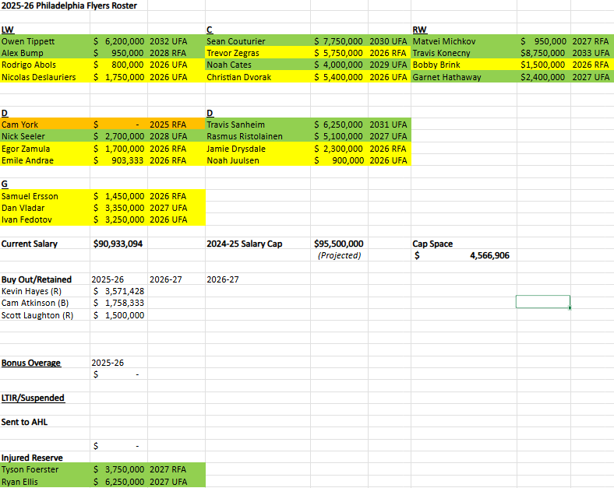Click the $90,933,094 total salary cell
Image resolution: width=614 pixels, height=488 pixels.
pyautogui.click(x=118, y=244)
